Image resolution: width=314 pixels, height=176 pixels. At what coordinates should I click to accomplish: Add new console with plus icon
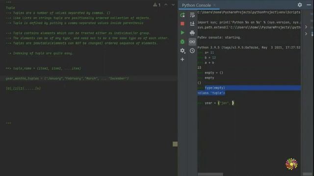point(183,60)
